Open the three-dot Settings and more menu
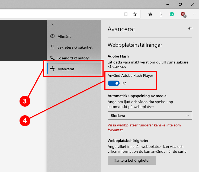Viewport: 199px width, 172px height. tap(193, 14)
